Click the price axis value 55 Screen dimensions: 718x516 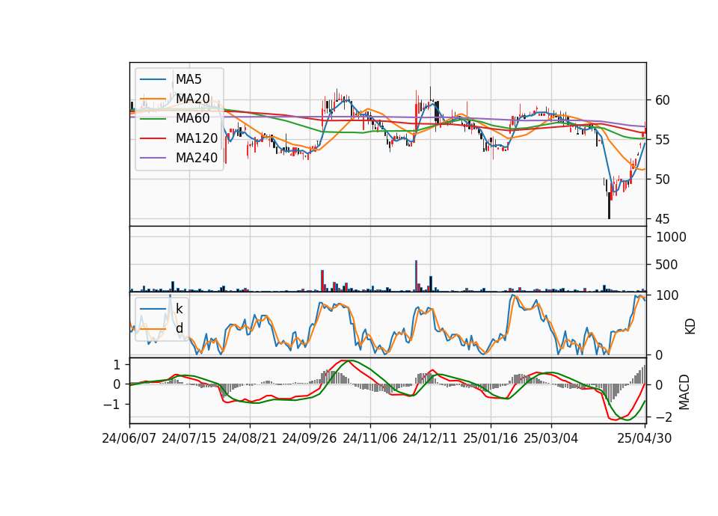tap(662, 140)
